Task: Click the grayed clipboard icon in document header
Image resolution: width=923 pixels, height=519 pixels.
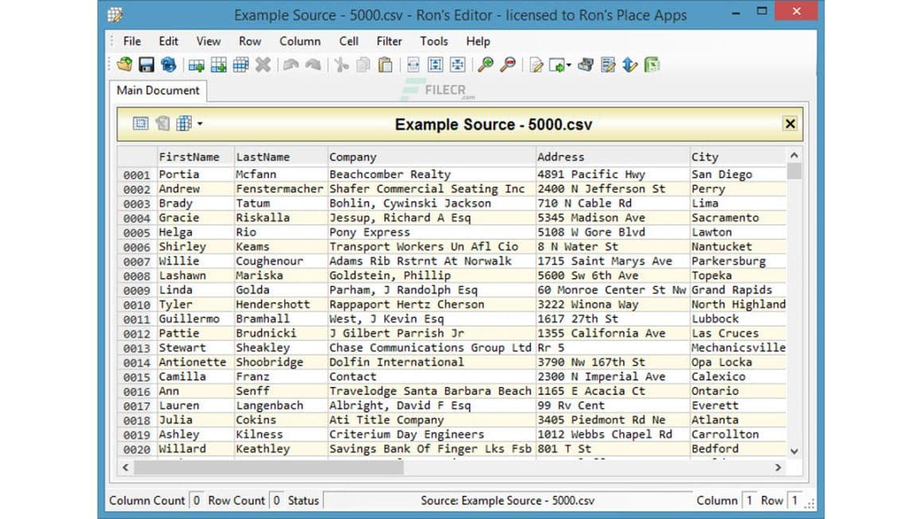Action: point(162,123)
